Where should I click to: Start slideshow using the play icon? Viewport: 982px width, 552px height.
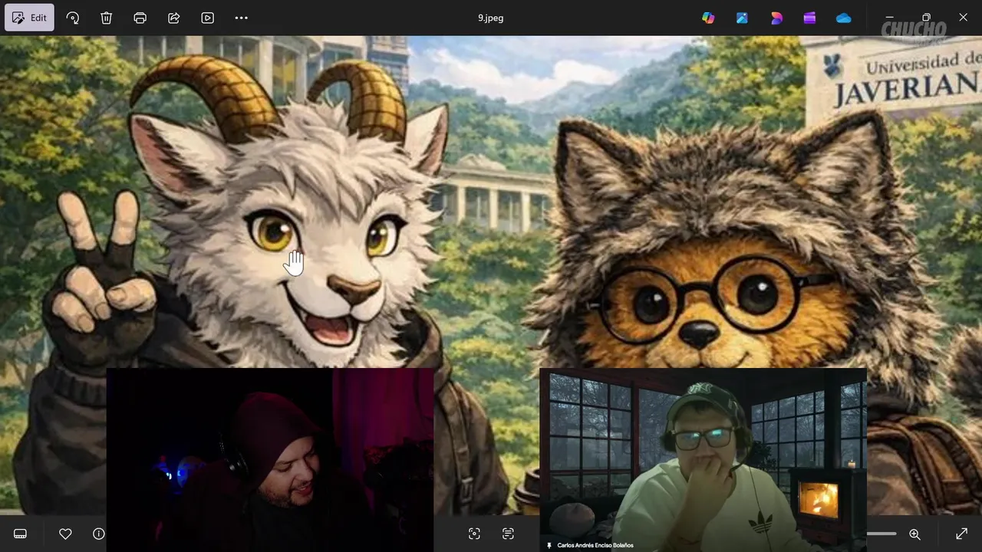coord(207,18)
